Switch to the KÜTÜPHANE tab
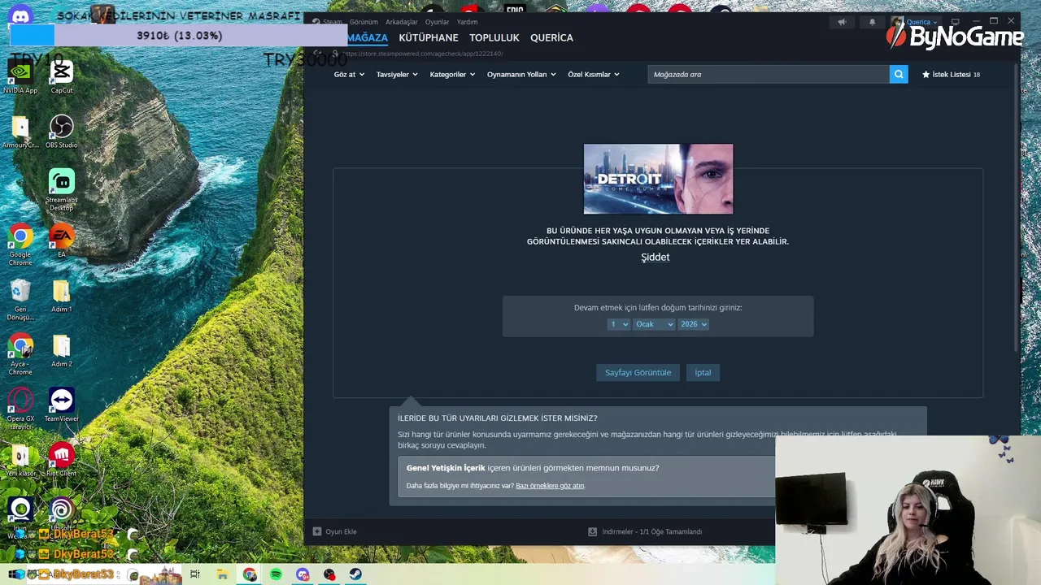This screenshot has width=1041, height=585. (x=429, y=37)
